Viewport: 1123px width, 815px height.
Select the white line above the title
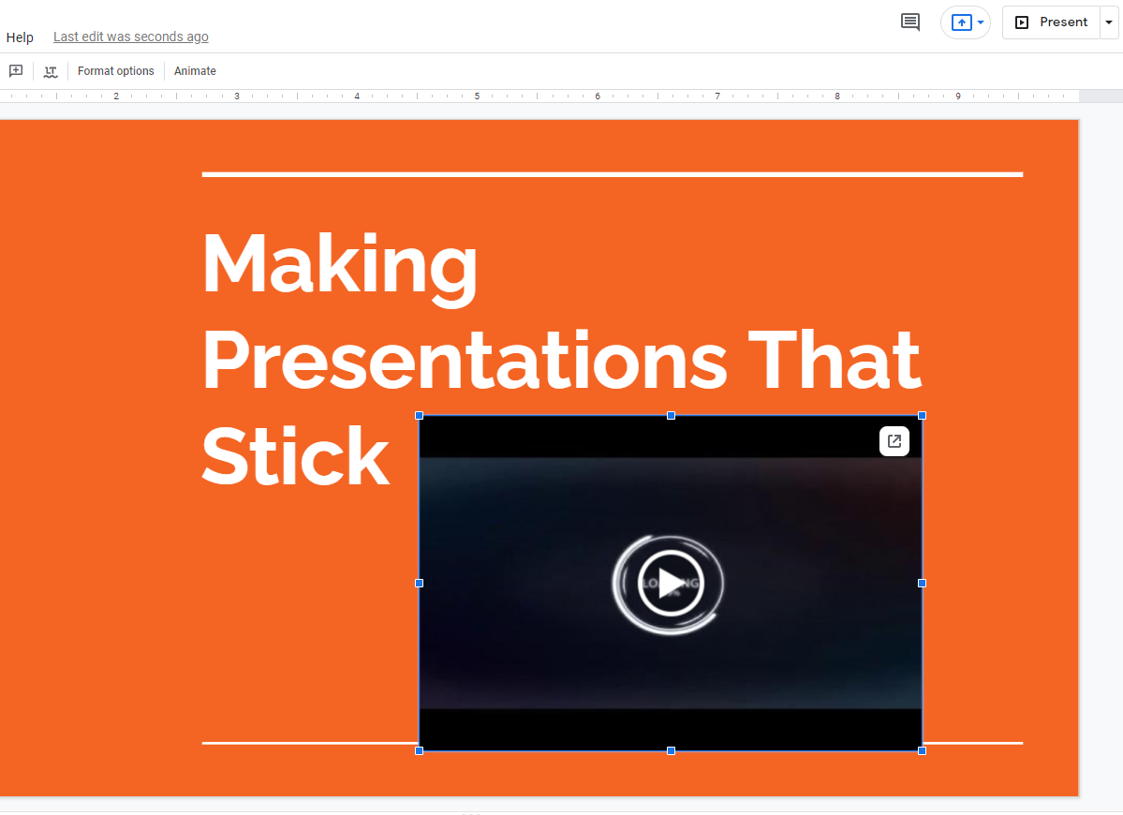612,174
